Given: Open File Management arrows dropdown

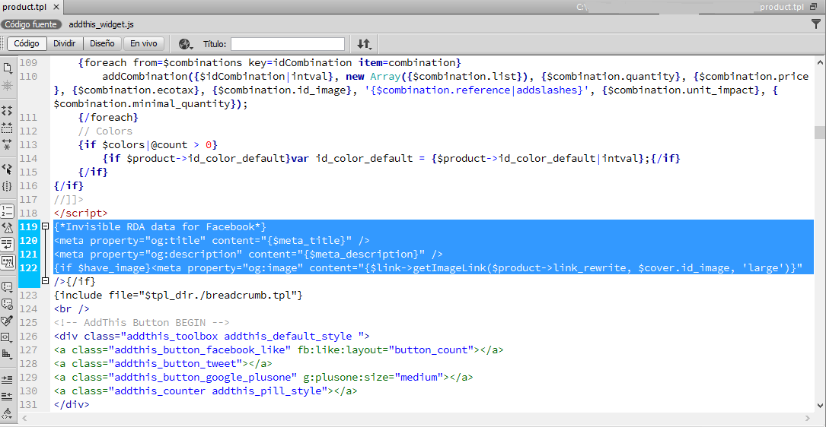Looking at the screenshot, I should tap(364, 43).
